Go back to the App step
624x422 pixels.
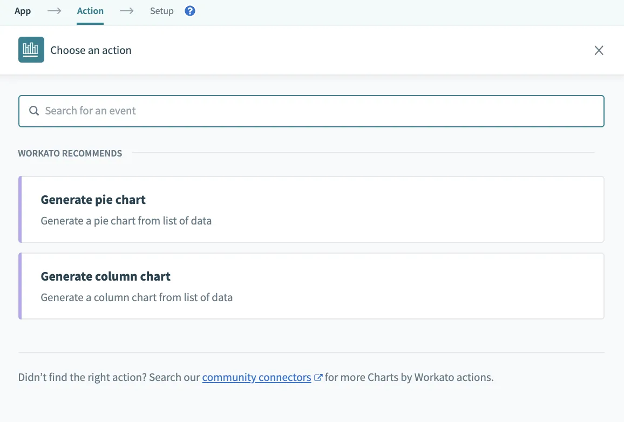pyautogui.click(x=23, y=11)
